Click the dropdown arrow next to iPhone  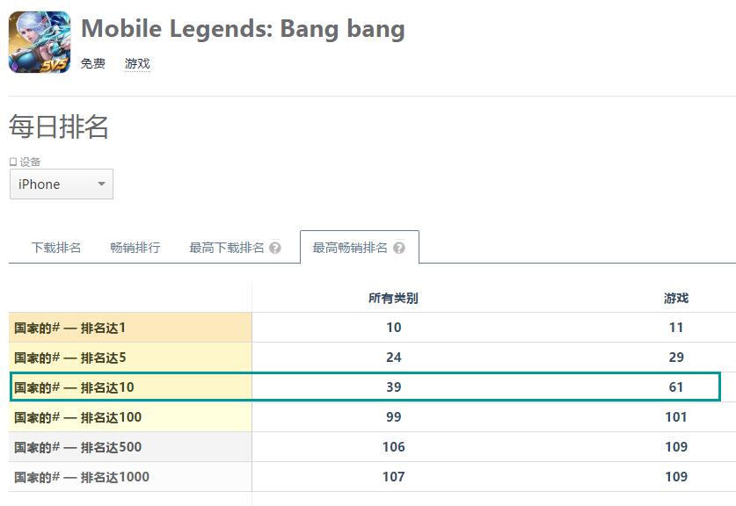[101, 184]
